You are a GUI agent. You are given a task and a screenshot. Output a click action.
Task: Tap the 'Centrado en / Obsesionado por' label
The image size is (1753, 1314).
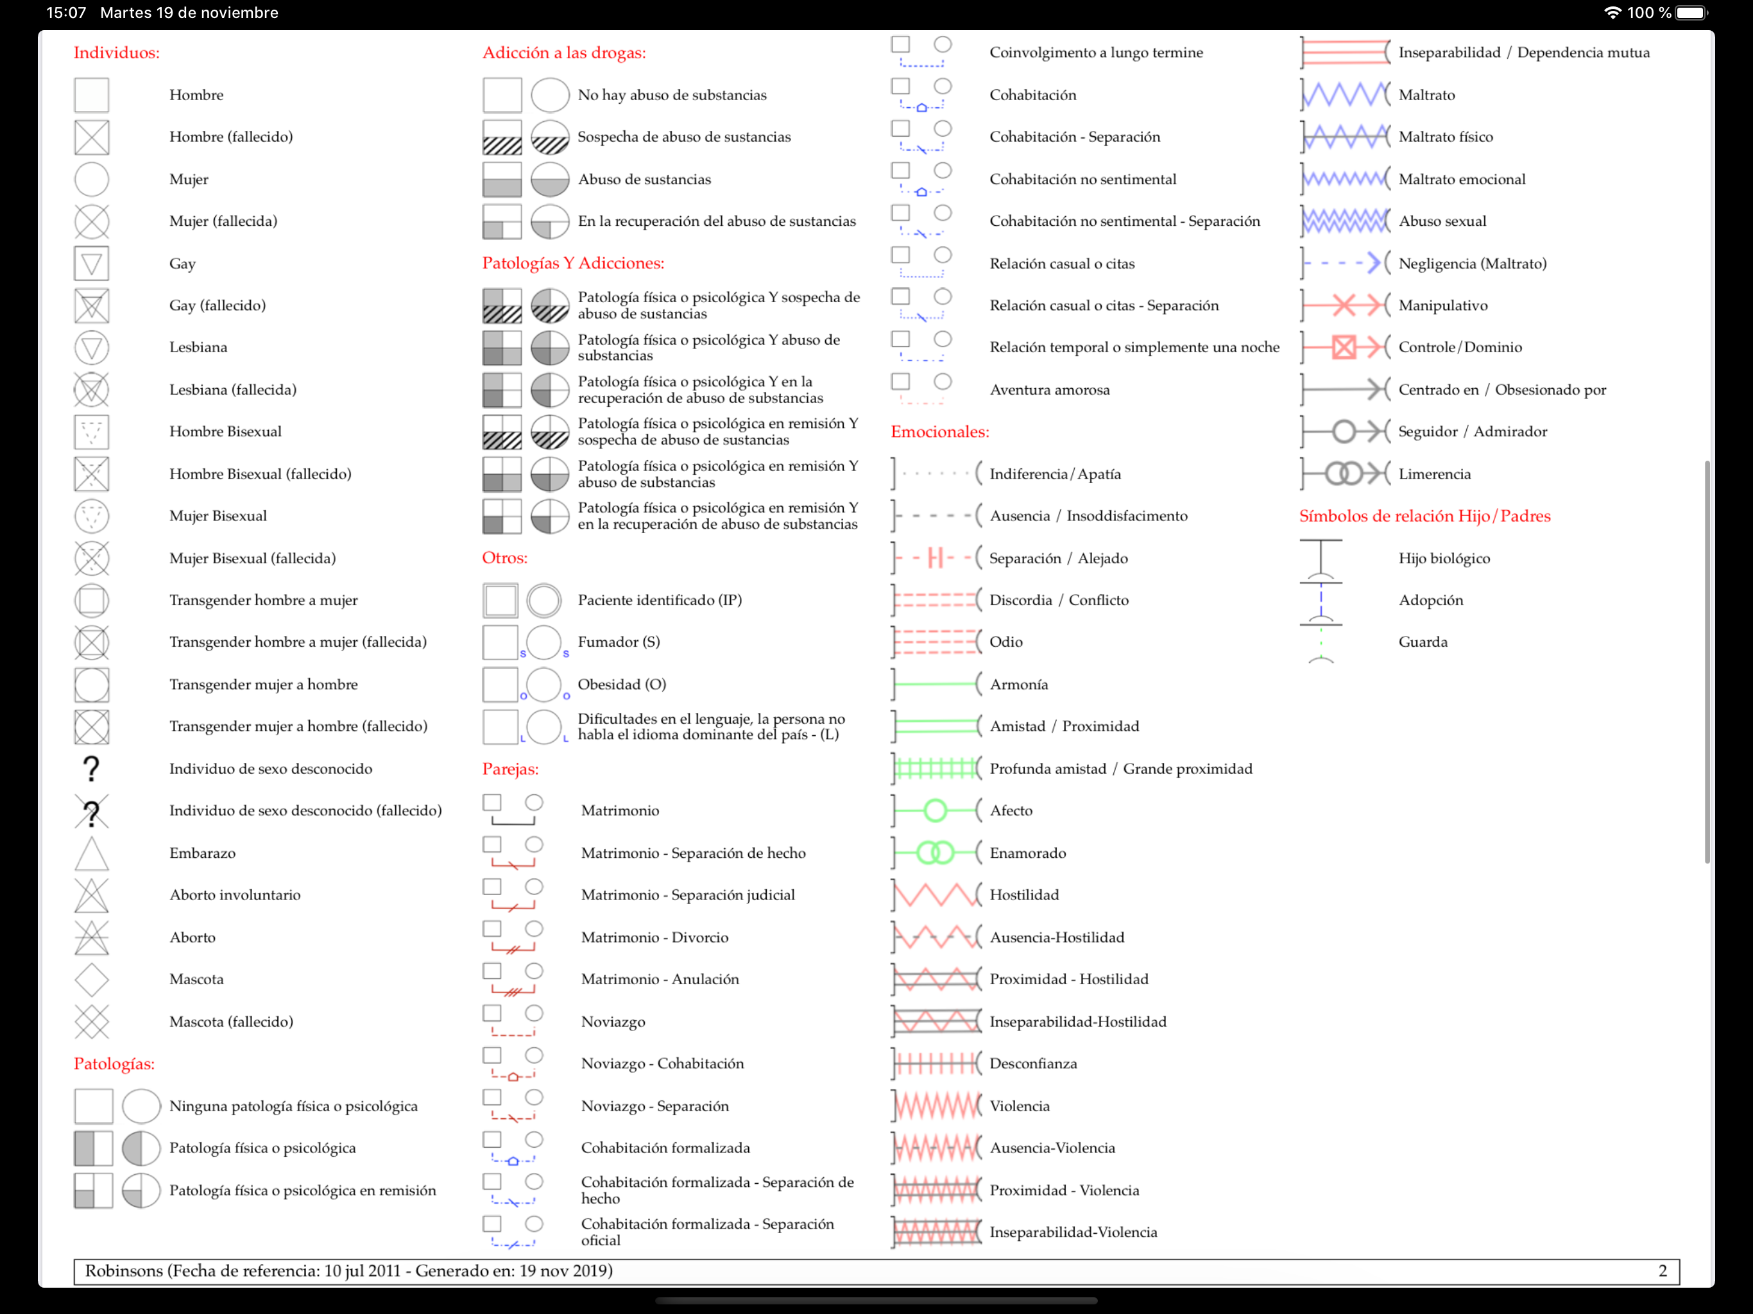(1503, 390)
